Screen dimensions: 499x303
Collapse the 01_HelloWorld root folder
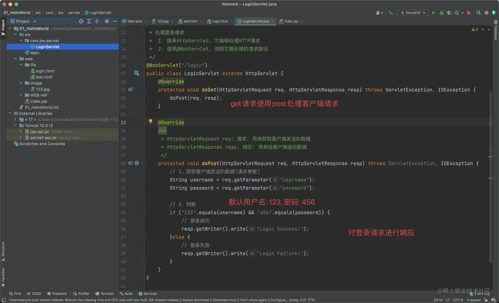click(x=10, y=29)
